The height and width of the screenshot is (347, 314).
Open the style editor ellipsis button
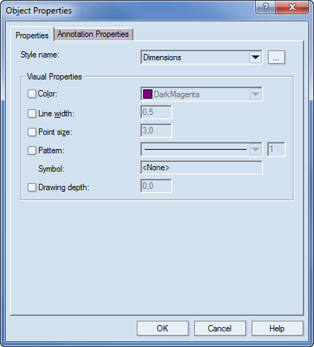pos(276,57)
